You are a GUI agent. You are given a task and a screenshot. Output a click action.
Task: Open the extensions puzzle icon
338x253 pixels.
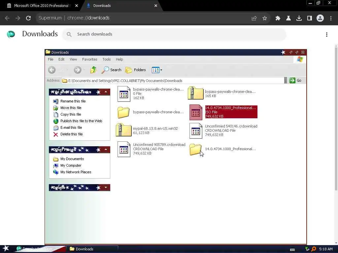tap(278, 18)
